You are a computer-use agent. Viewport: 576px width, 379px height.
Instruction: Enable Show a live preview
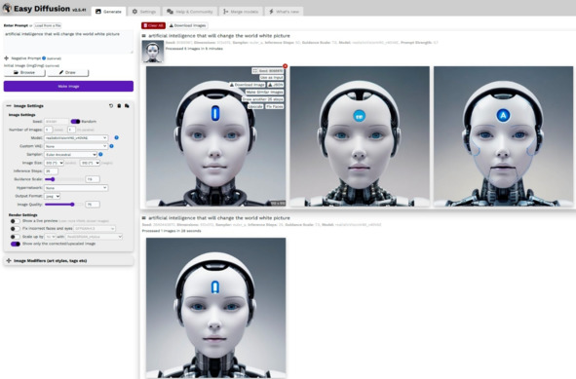[15, 221]
